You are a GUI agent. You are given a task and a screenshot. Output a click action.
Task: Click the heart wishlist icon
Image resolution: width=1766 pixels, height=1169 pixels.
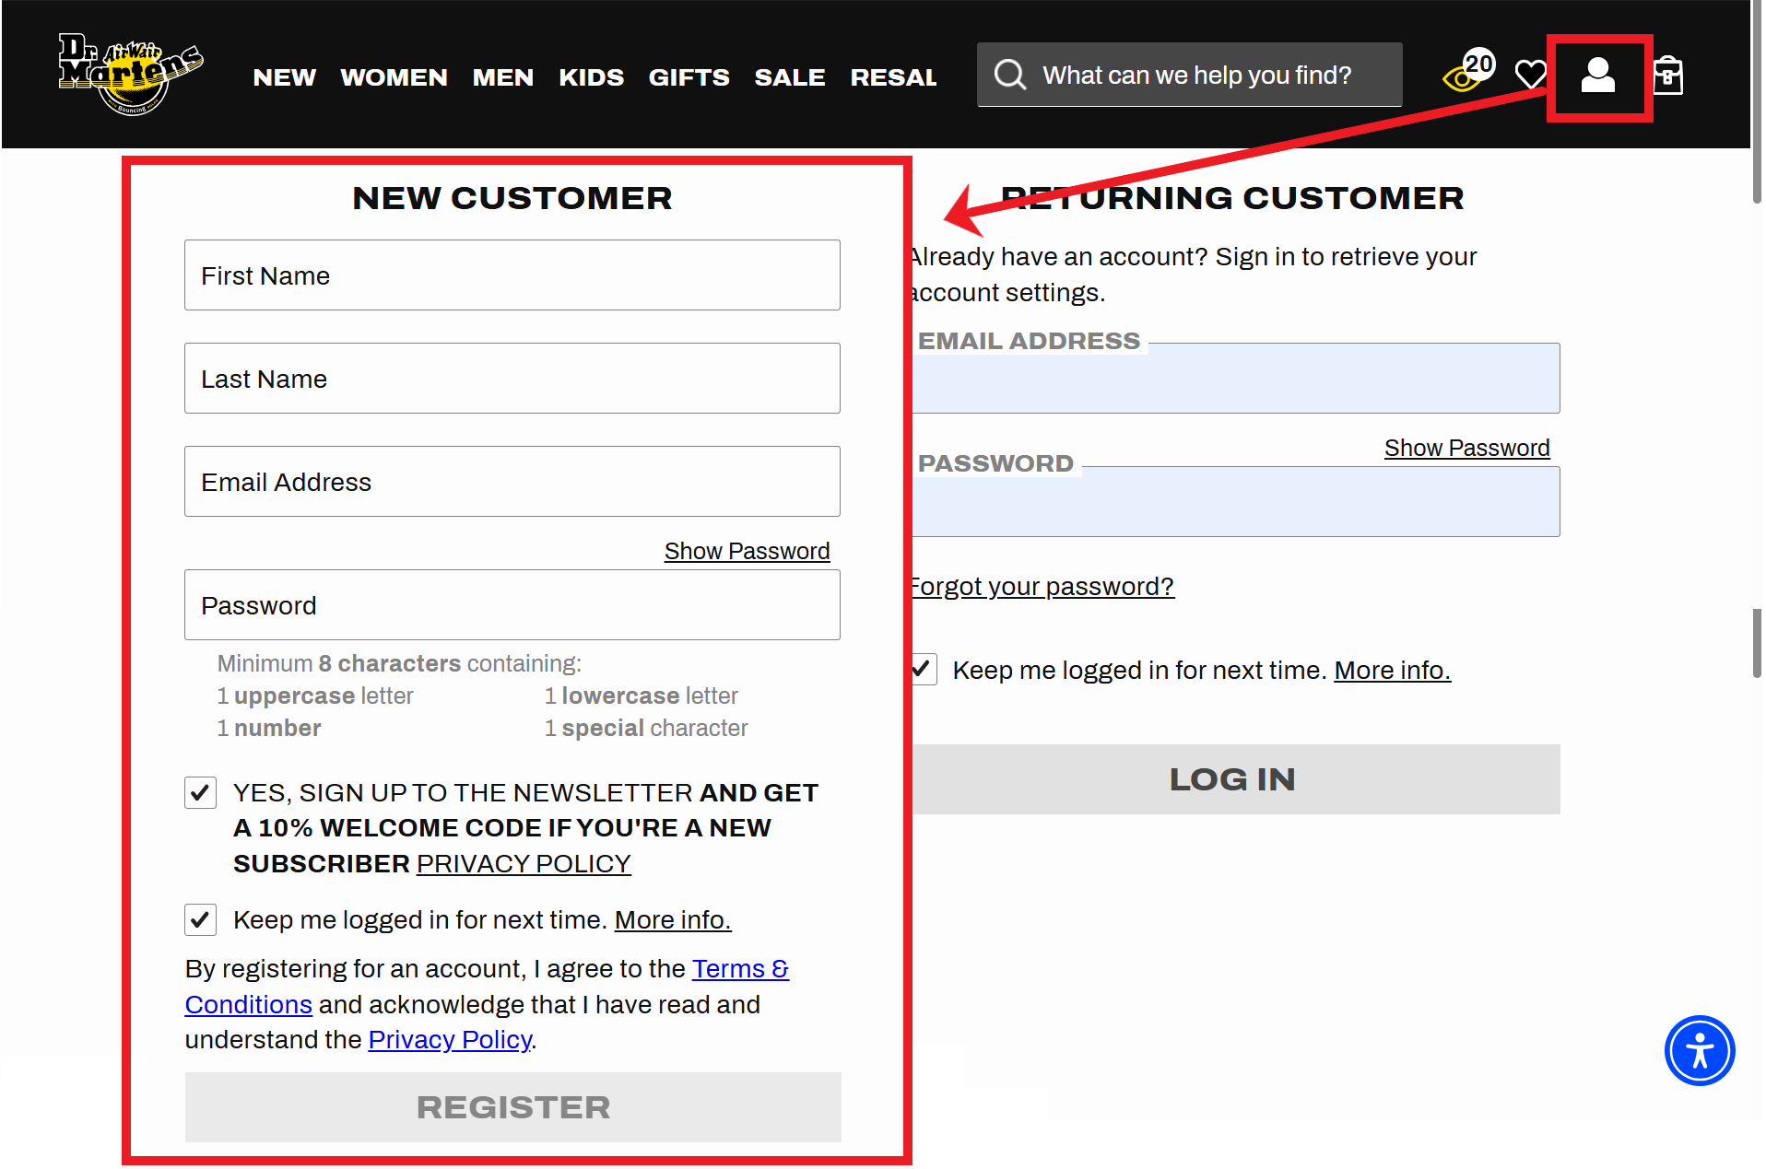coord(1530,75)
